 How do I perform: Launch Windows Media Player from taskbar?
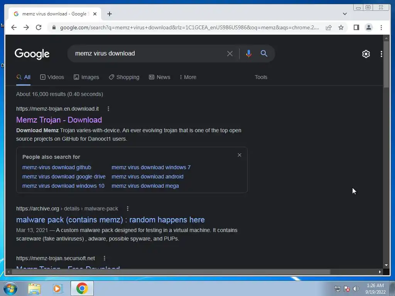[x=57, y=288]
